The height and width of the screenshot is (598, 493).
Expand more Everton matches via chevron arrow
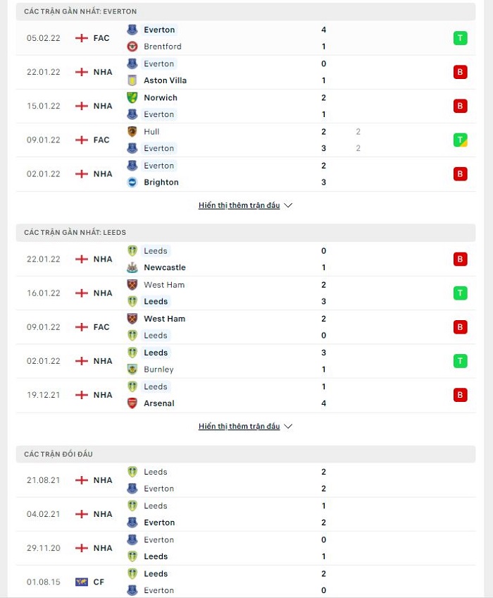[289, 205]
